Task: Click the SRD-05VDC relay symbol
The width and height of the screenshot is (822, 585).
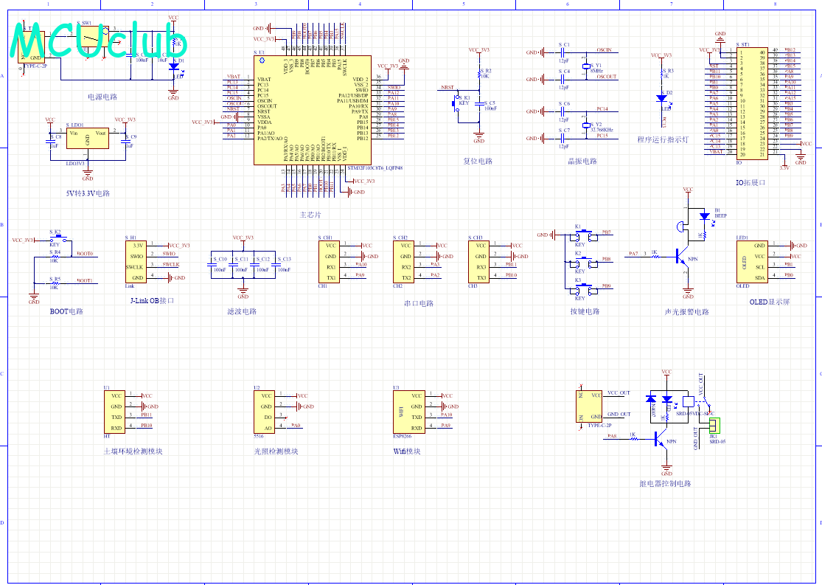Action: point(689,402)
